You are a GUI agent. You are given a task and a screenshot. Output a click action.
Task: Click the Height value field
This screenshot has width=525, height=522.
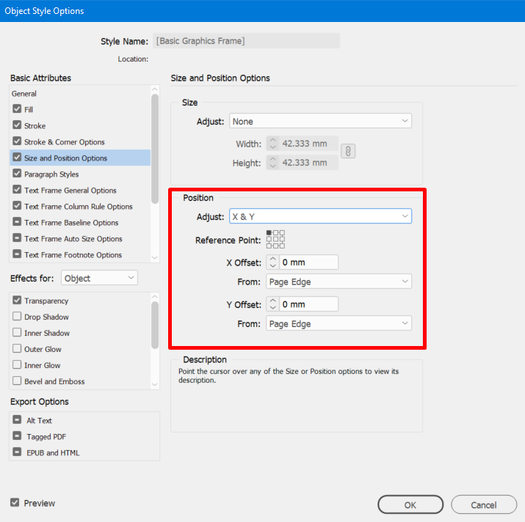pyautogui.click(x=308, y=163)
